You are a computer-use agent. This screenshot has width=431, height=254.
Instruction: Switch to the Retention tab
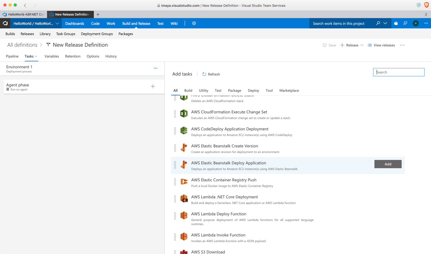pos(73,56)
